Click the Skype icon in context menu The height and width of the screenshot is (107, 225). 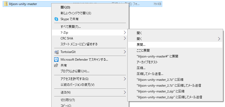(x=56, y=19)
